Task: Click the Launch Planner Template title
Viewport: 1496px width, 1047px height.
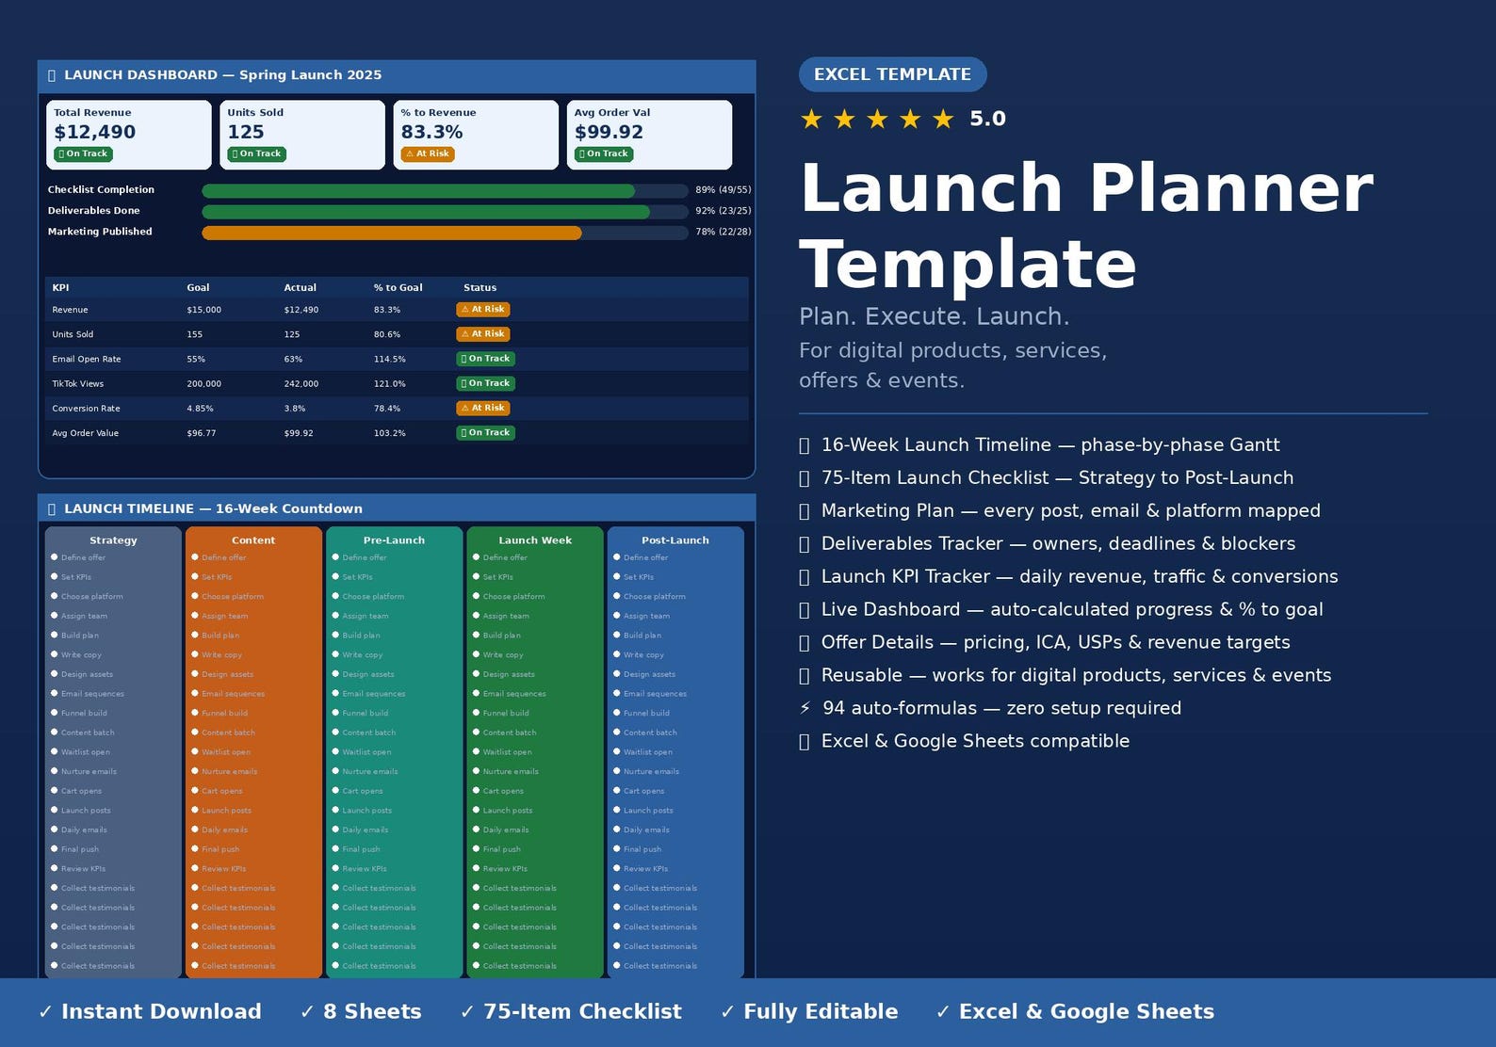Action: click(1086, 226)
